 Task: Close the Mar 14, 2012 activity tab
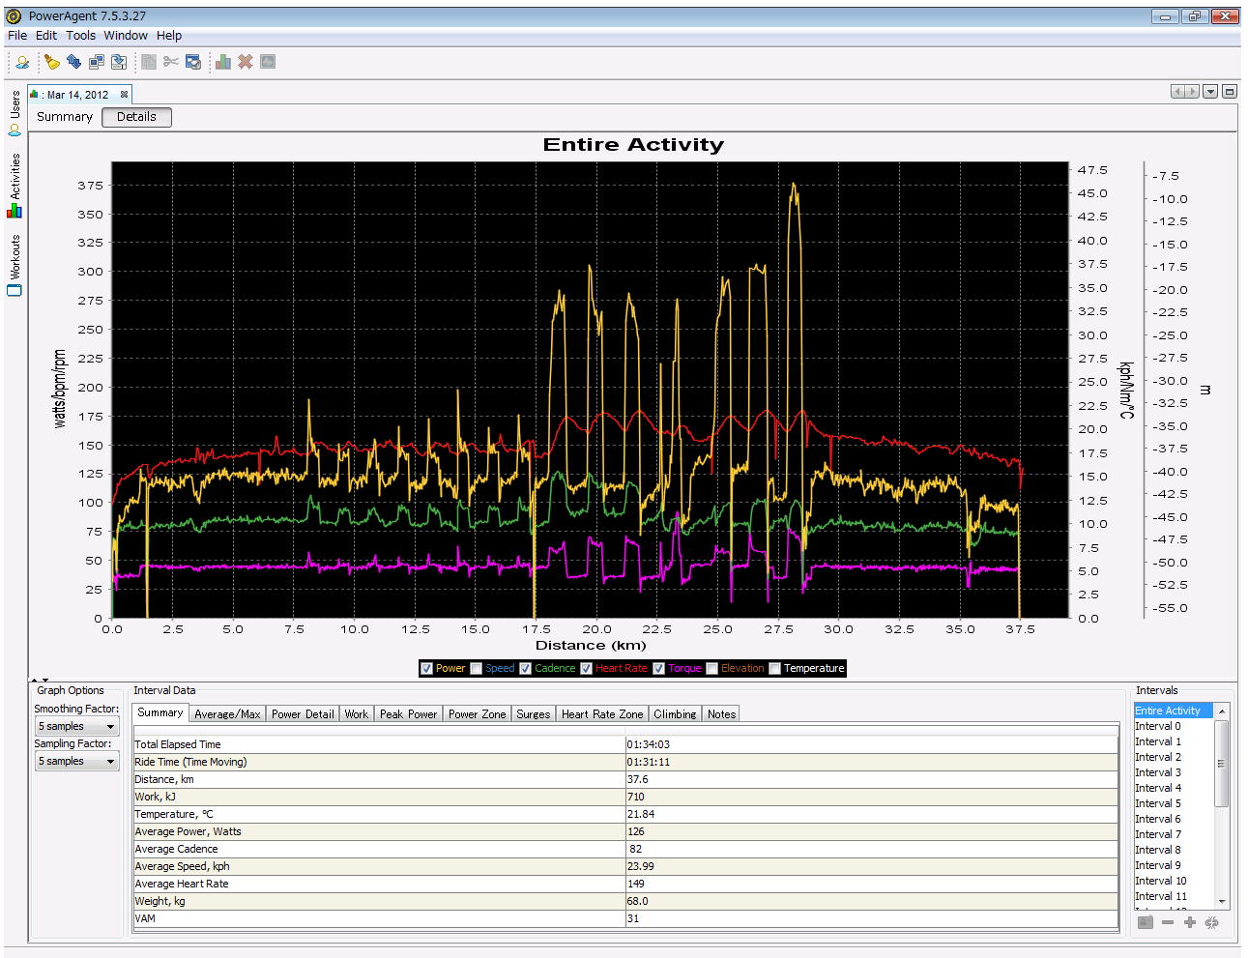point(124,95)
